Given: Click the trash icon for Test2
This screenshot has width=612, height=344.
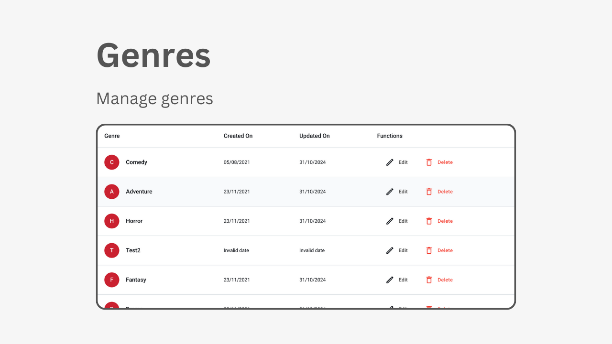Looking at the screenshot, I should (429, 250).
